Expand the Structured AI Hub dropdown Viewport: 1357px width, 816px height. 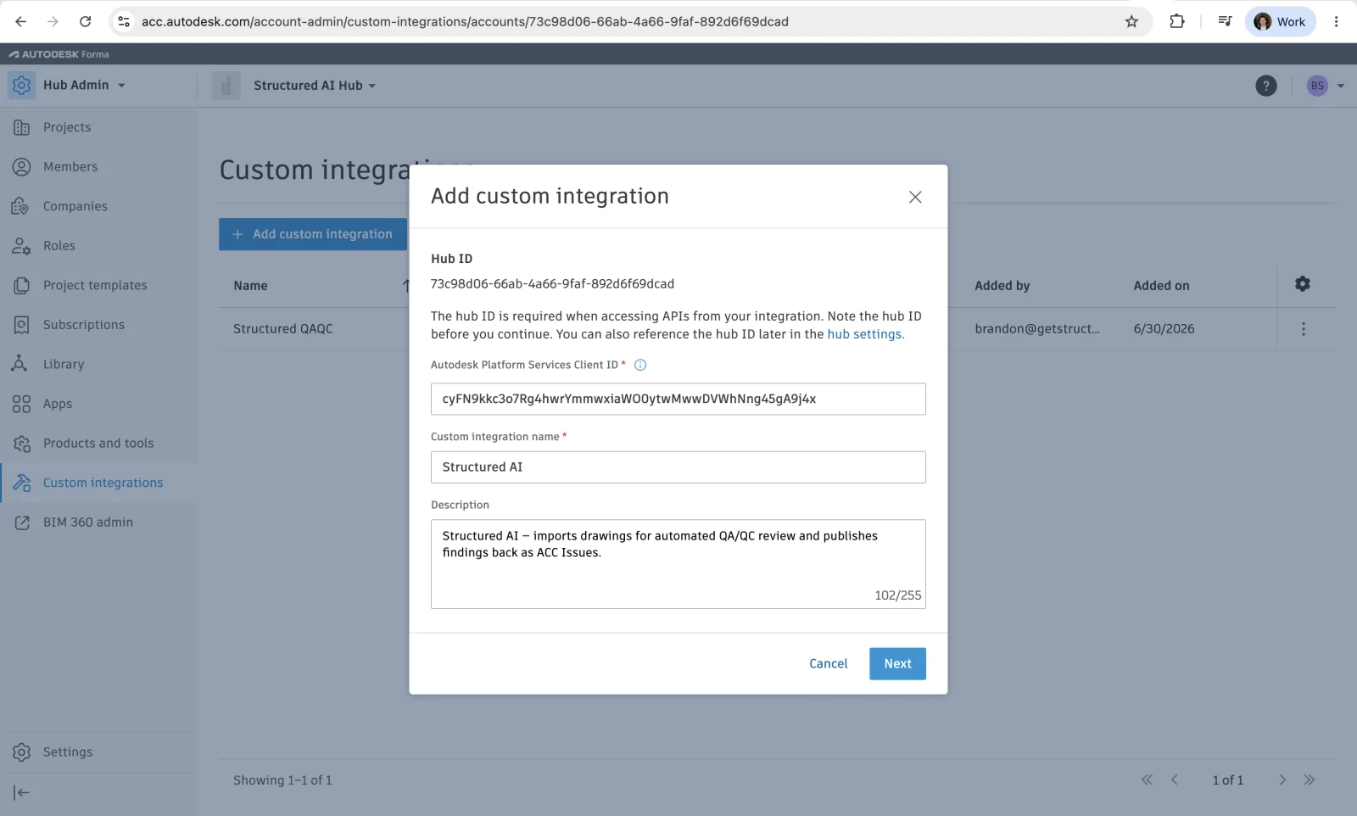pos(371,86)
